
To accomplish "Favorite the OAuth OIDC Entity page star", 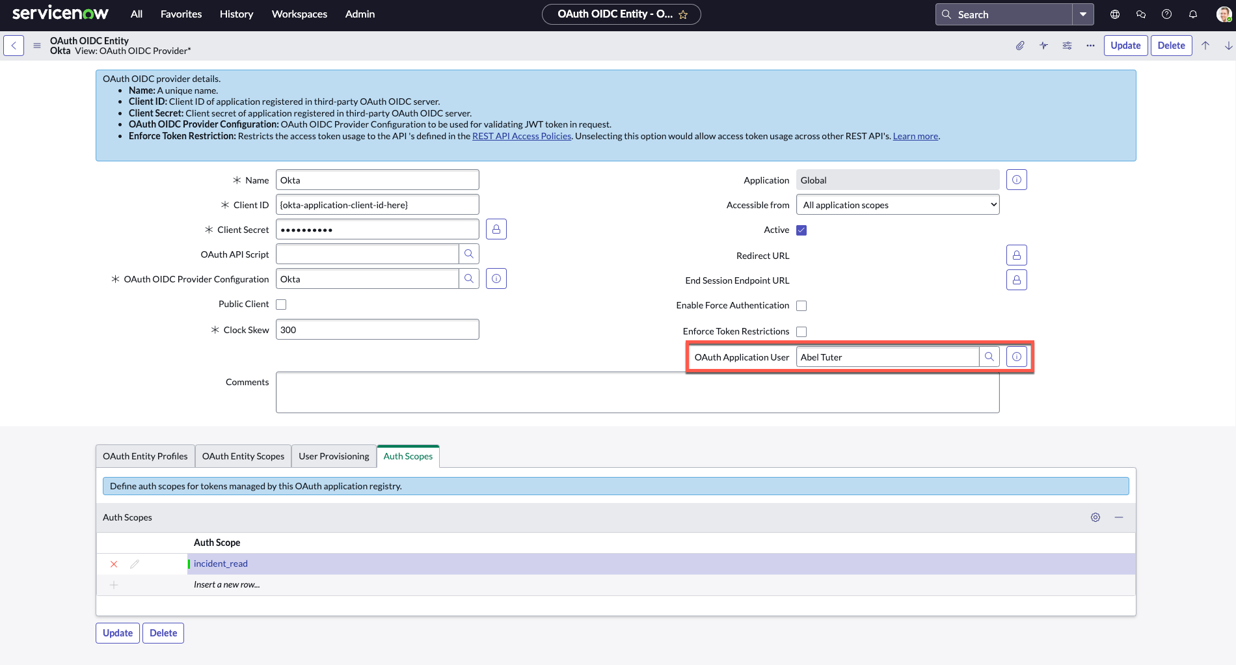I will pyautogui.click(x=683, y=14).
